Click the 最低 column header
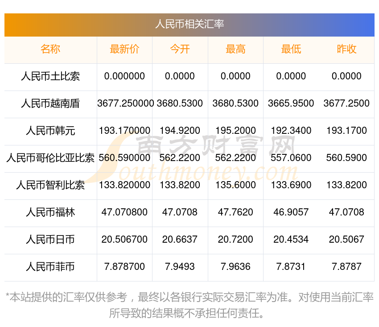 (291, 49)
